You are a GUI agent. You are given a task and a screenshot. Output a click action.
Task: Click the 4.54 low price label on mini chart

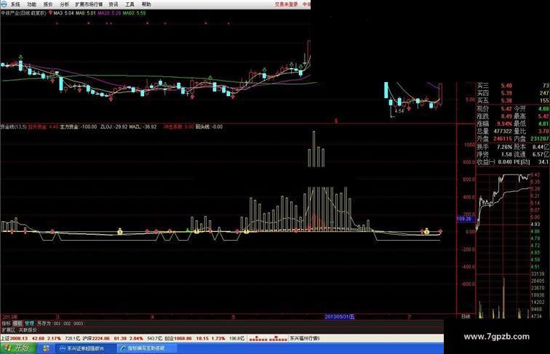(399, 110)
